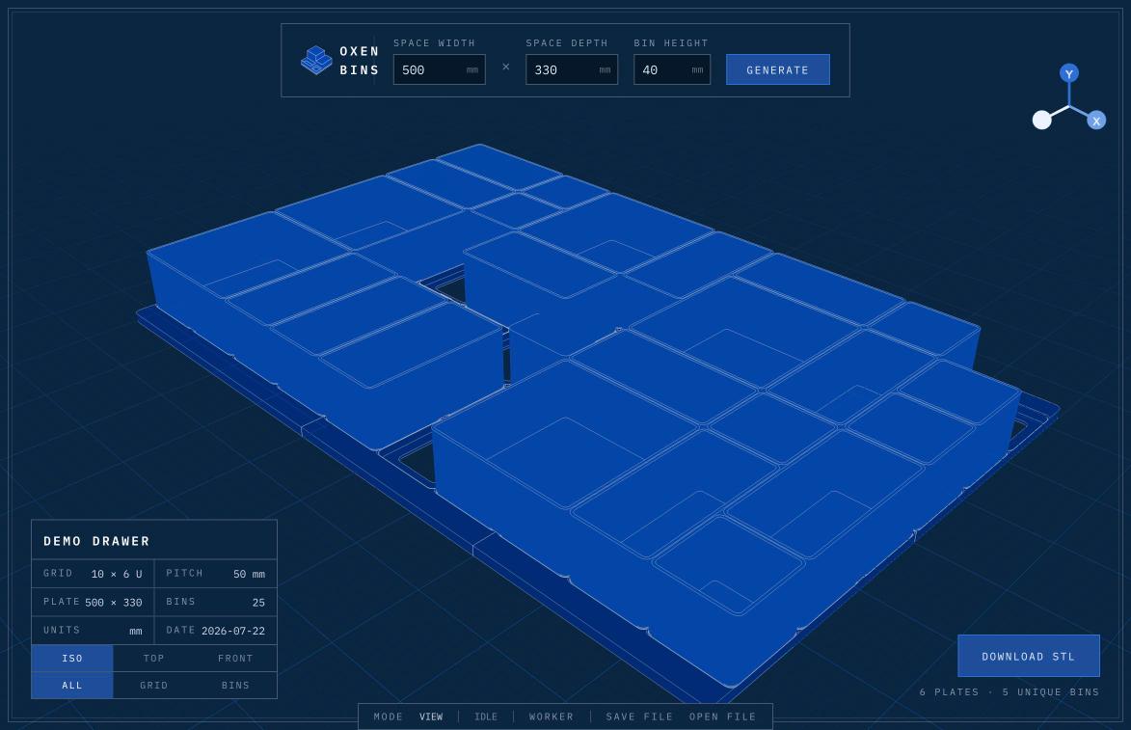Click the Oxen Bins cube logo
The height and width of the screenshot is (730, 1131).
coord(316,60)
